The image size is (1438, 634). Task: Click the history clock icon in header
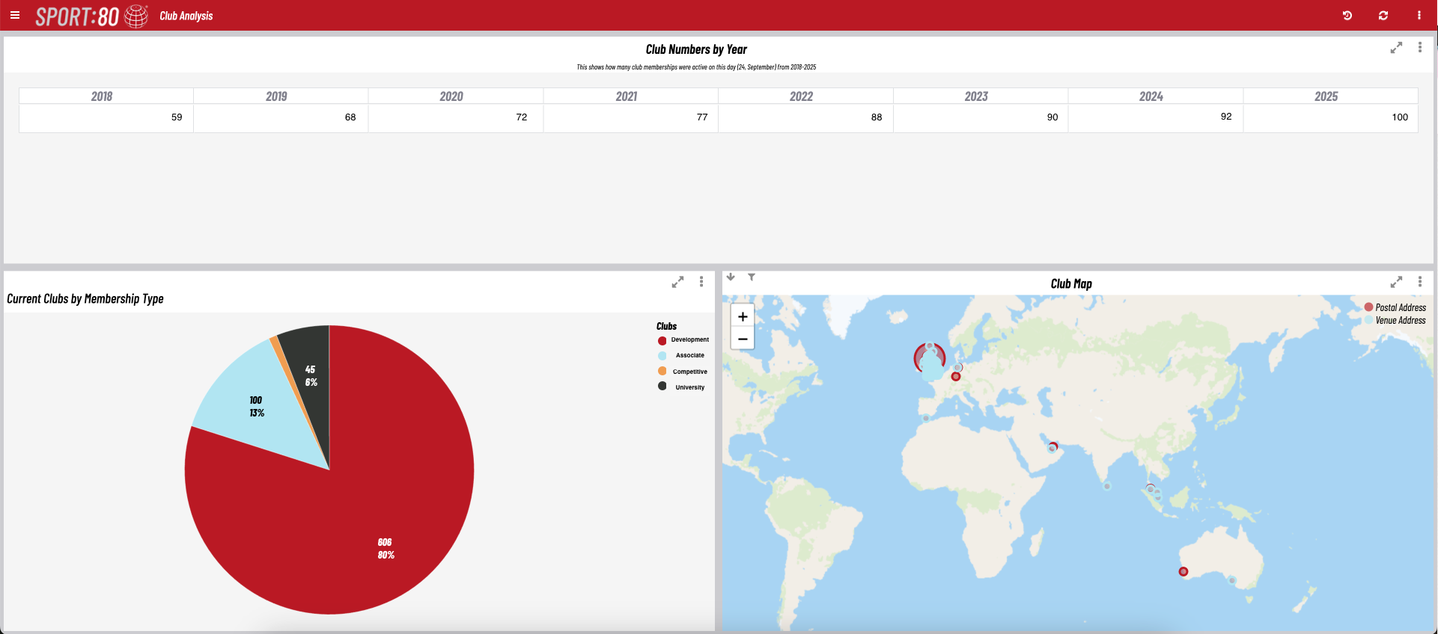pos(1347,15)
